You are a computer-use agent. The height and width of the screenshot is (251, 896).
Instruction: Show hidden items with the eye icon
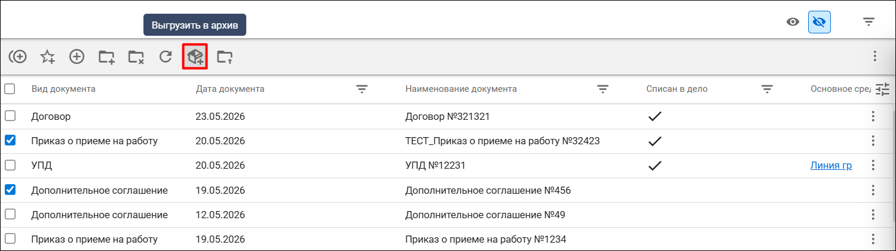[793, 22]
